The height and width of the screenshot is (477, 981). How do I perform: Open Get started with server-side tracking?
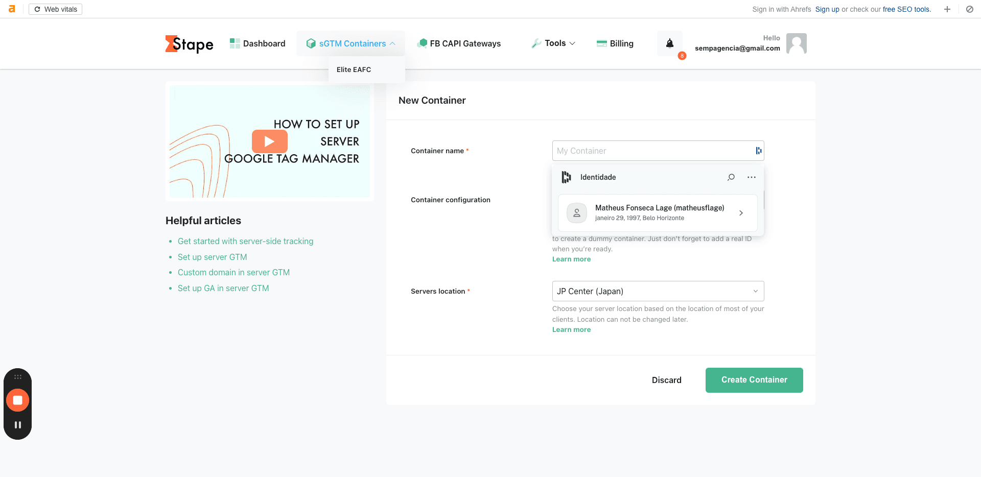(245, 241)
